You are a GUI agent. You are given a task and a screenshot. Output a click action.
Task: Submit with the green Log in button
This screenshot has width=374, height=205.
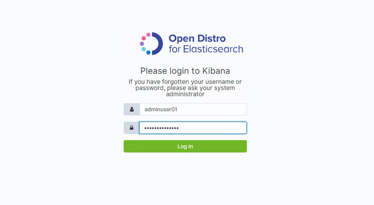pyautogui.click(x=185, y=146)
